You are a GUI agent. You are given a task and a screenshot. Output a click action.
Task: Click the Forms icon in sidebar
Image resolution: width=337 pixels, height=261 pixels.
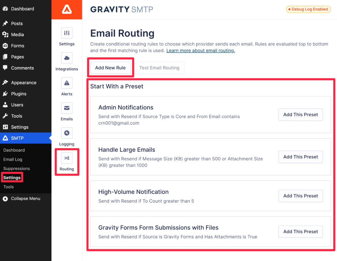(x=5, y=46)
